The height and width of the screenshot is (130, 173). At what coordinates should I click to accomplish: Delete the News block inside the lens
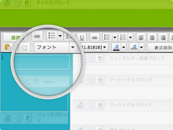35,81
